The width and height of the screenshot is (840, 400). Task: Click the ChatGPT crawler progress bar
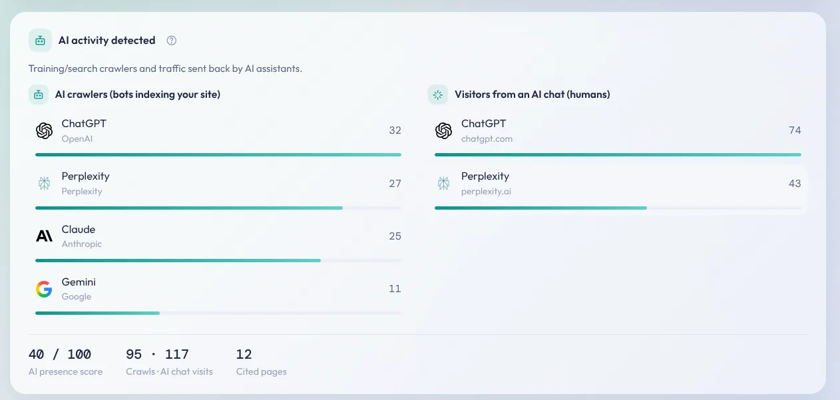coord(218,154)
